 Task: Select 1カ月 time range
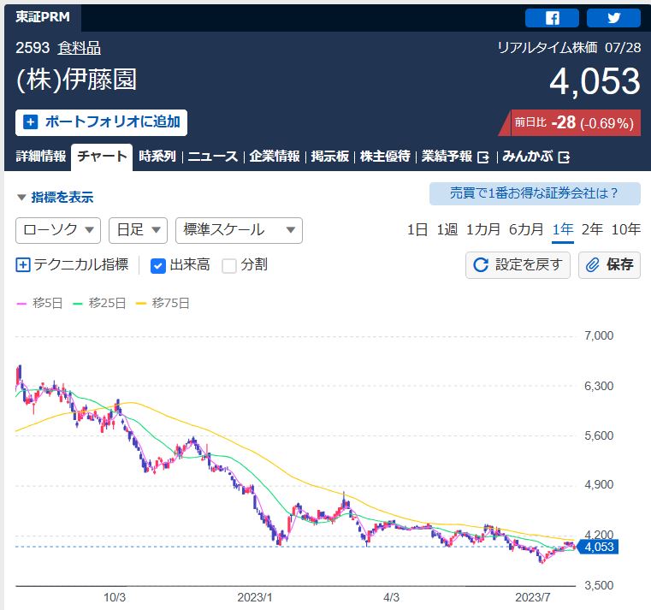483,229
